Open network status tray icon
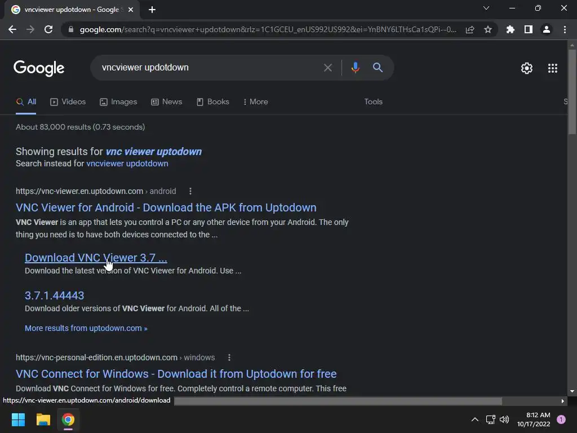 pyautogui.click(x=491, y=419)
